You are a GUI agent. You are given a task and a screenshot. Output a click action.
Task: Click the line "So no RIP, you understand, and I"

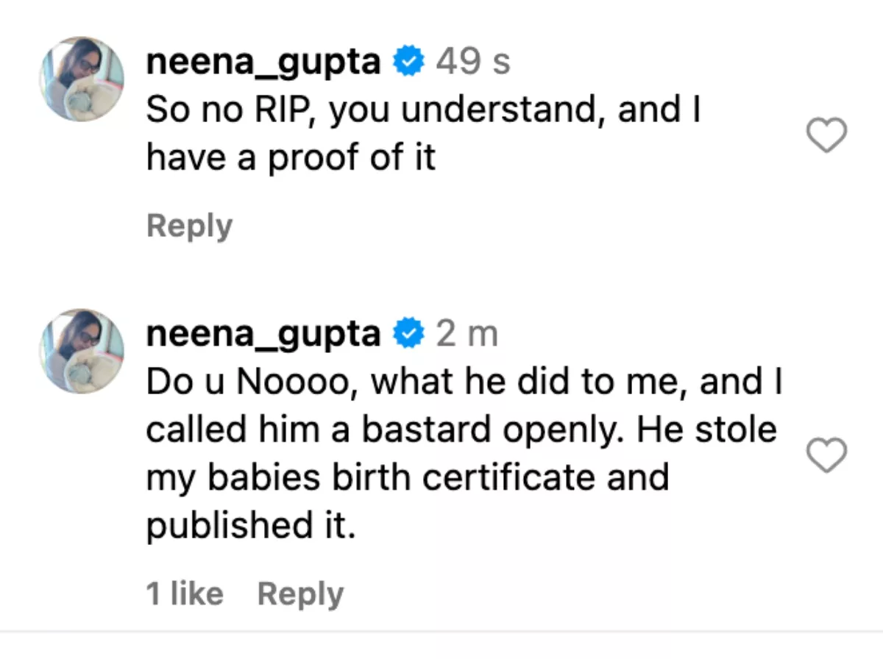[x=423, y=110]
